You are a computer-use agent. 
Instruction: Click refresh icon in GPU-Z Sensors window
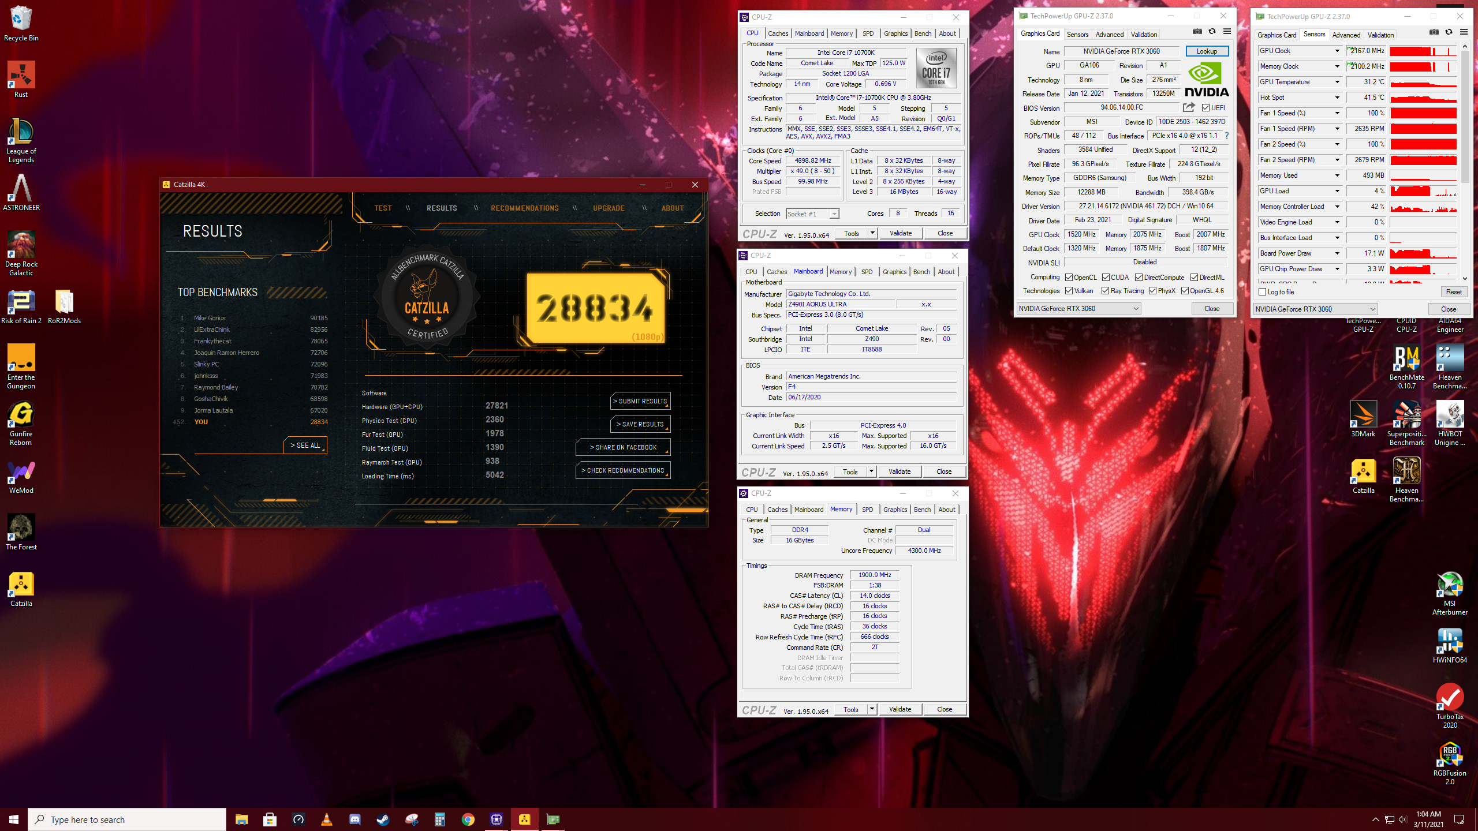(1449, 32)
